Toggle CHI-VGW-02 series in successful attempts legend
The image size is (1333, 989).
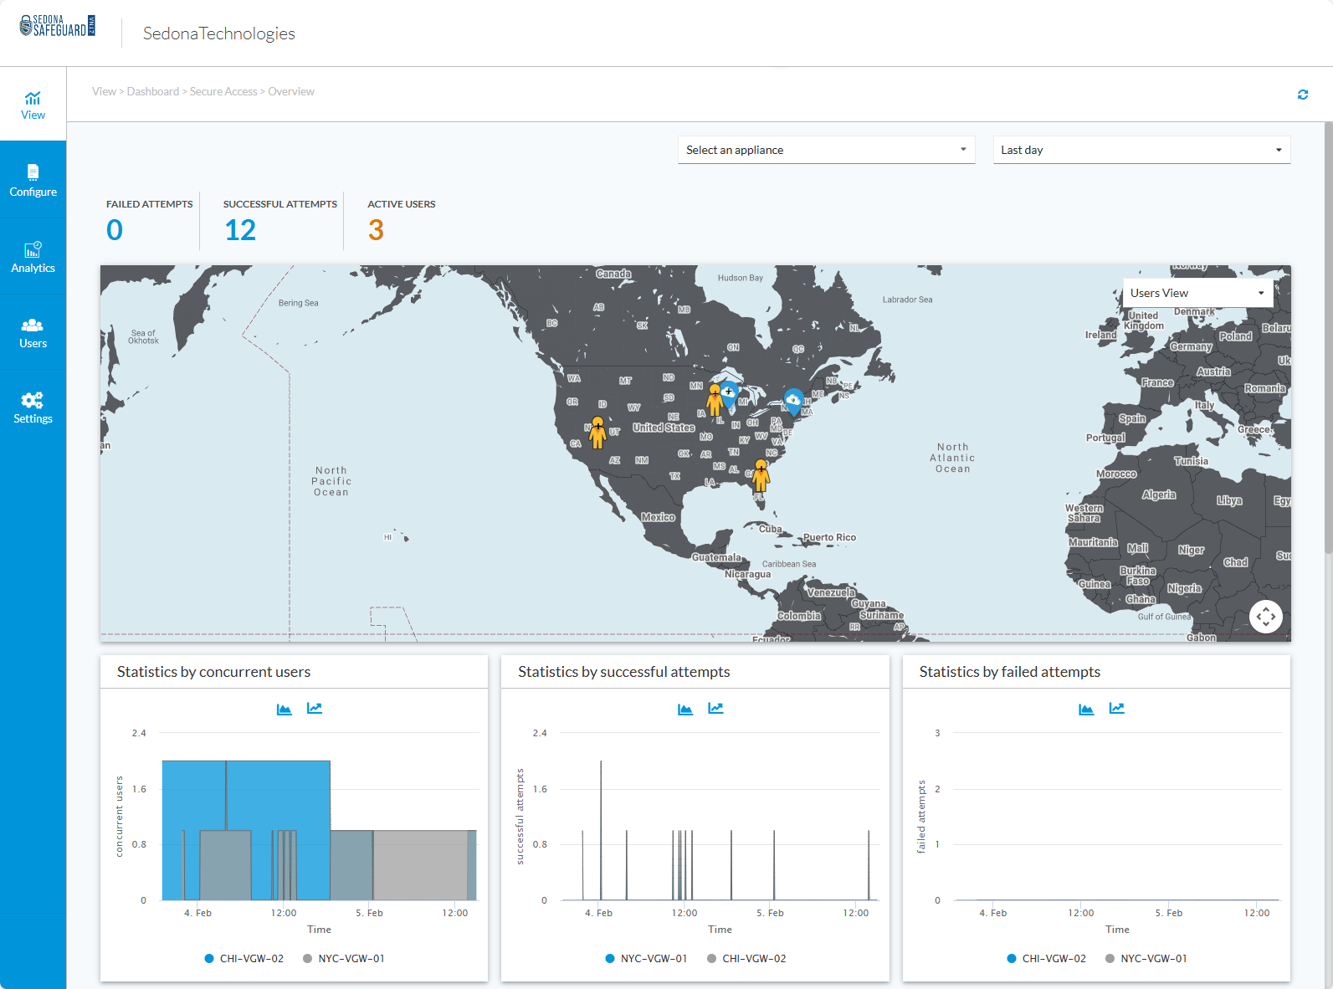pyautogui.click(x=746, y=959)
